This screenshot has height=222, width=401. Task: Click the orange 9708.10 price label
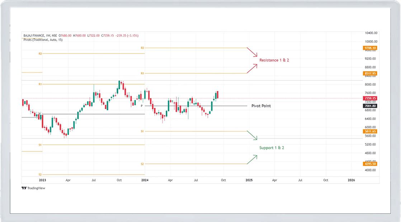click(370, 48)
